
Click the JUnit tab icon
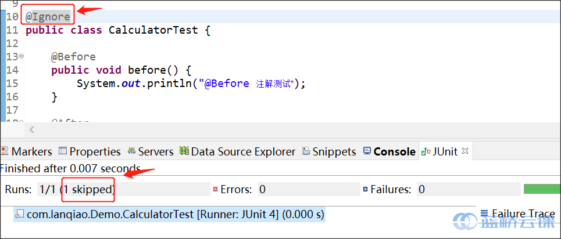click(x=426, y=151)
